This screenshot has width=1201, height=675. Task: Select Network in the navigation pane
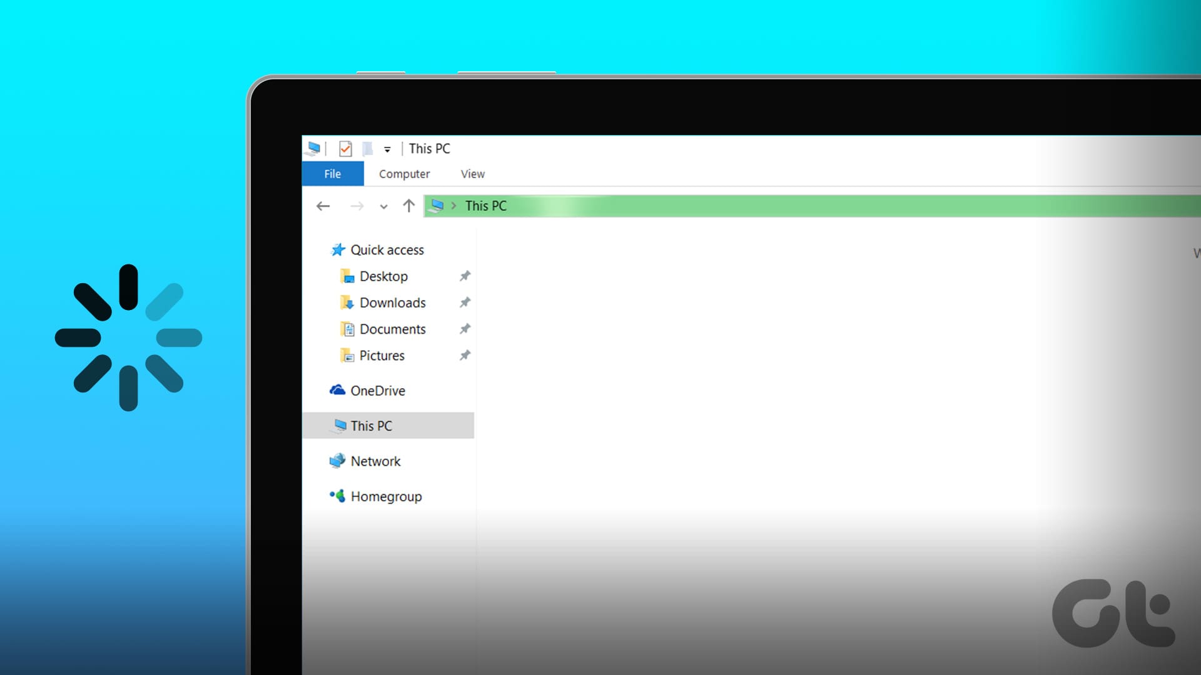pos(375,461)
